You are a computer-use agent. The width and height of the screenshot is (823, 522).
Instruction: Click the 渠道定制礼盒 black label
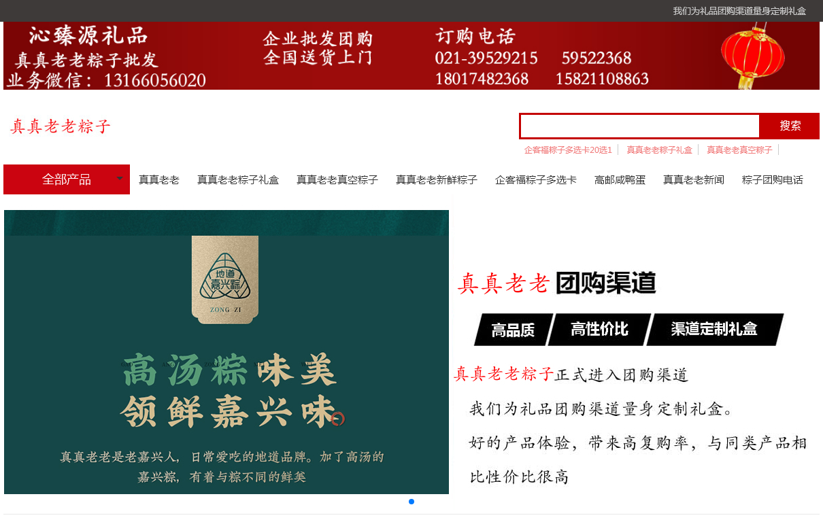point(714,330)
